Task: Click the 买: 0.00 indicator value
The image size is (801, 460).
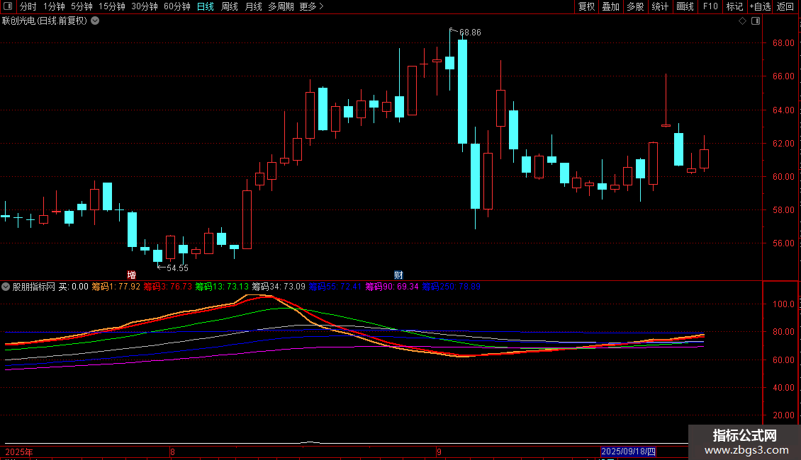Action: point(74,287)
